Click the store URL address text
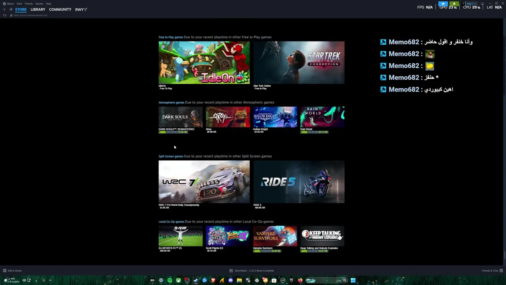Image resolution: width=506 pixels, height=285 pixels. point(31,15)
